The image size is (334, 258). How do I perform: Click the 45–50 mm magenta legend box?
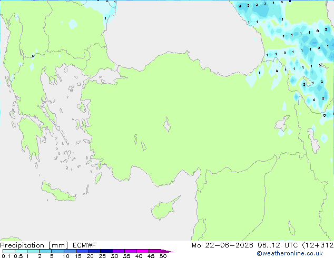(155, 251)
